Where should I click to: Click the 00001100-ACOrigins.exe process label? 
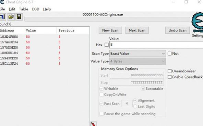pyautogui.click(x=103, y=15)
